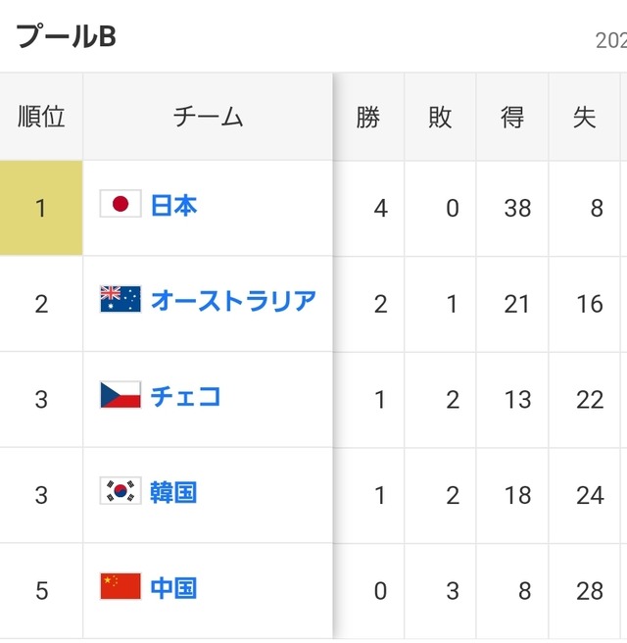
Task: Click the China flag icon
Action: click(x=121, y=586)
